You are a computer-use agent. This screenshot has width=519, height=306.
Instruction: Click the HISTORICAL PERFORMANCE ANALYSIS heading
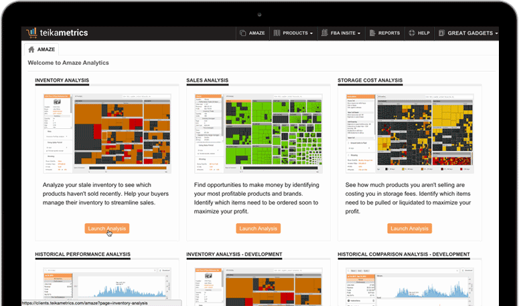click(x=83, y=254)
